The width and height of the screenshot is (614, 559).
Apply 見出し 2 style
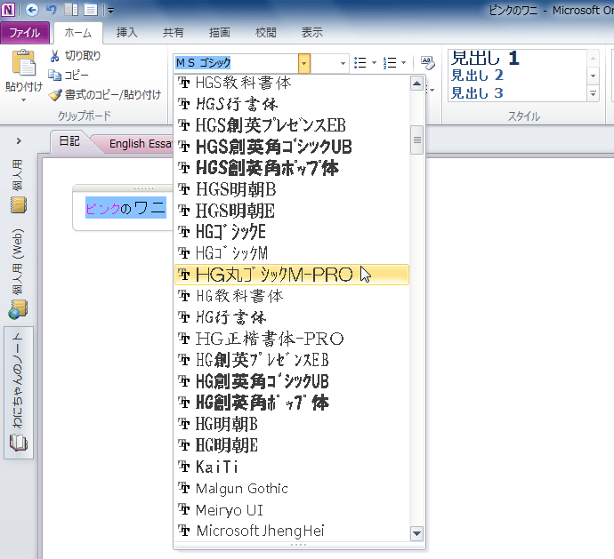click(477, 76)
